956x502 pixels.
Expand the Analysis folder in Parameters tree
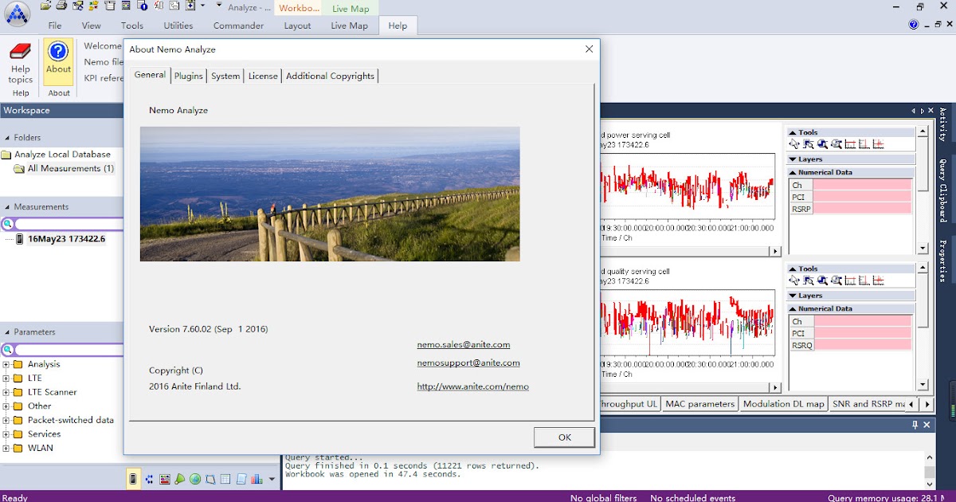6,364
